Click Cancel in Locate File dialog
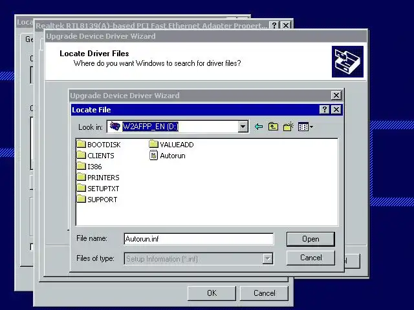Screen dimensions: 414x310 click(310, 258)
